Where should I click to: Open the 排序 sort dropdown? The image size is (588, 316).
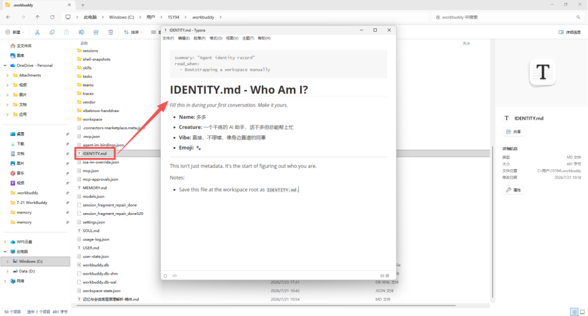click(133, 32)
